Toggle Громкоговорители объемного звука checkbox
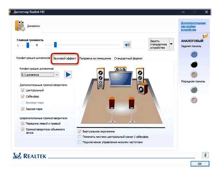 coord(23,129)
